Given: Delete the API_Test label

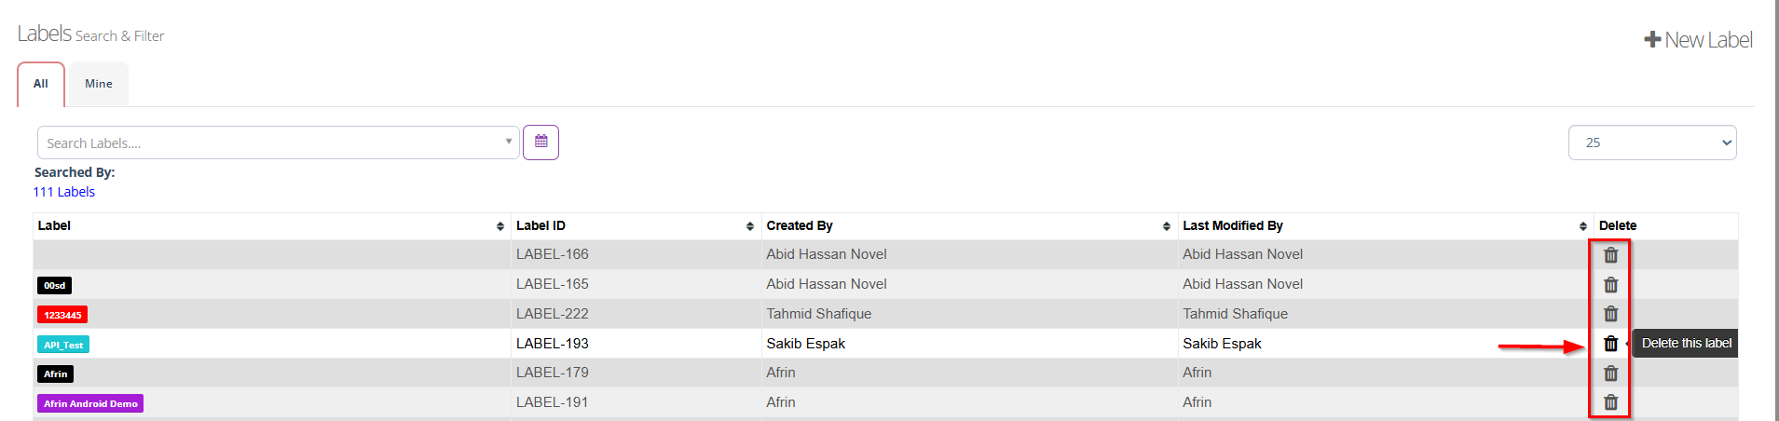Looking at the screenshot, I should click(x=1610, y=344).
